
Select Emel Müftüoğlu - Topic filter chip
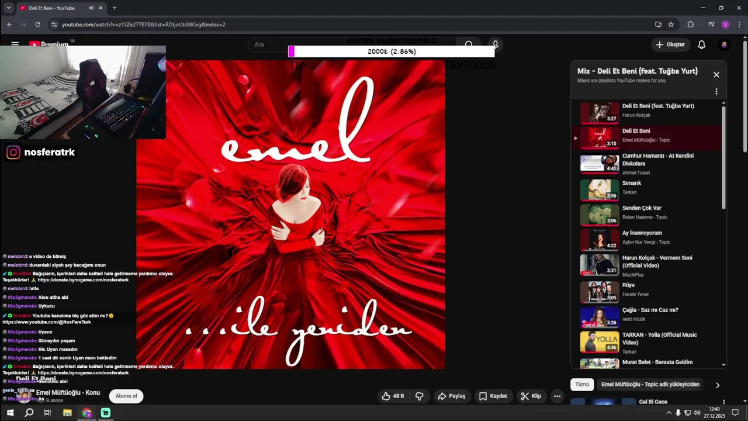[x=650, y=384]
